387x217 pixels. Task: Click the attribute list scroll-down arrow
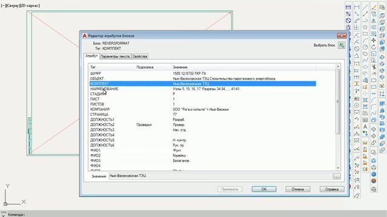coord(338,168)
